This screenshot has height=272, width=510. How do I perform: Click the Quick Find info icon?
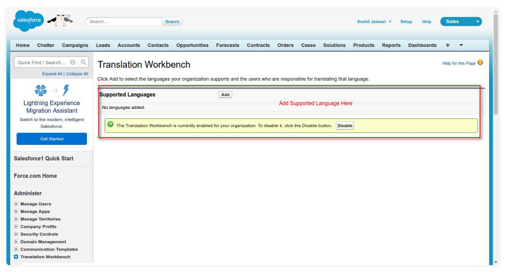click(73, 62)
